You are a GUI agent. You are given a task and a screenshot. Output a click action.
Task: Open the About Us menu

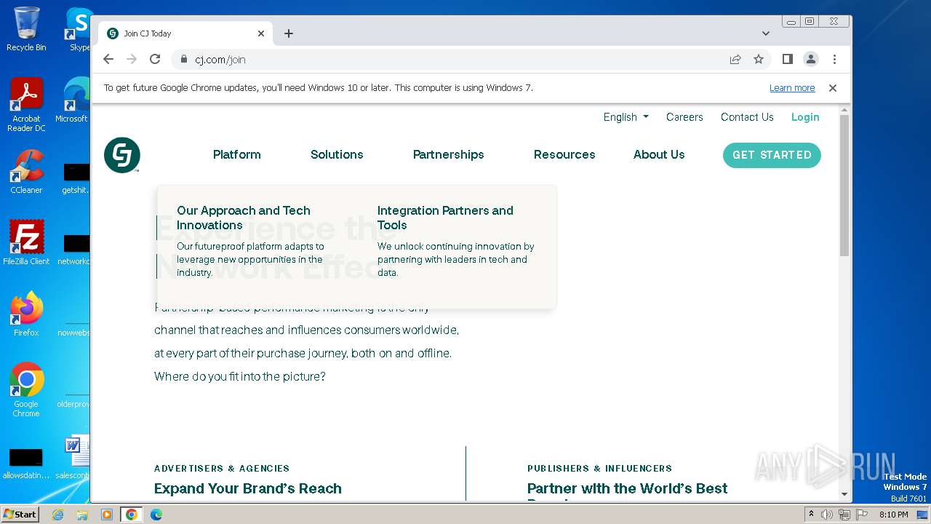659,154
